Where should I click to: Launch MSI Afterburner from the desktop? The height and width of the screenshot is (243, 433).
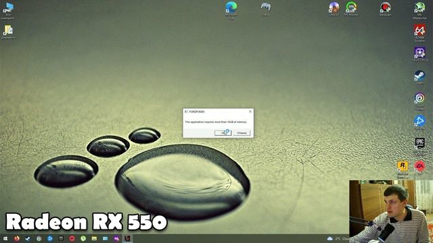pyautogui.click(x=419, y=11)
